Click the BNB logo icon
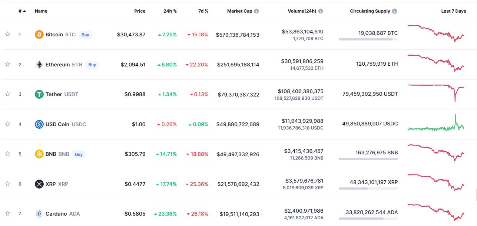 pyautogui.click(x=39, y=154)
